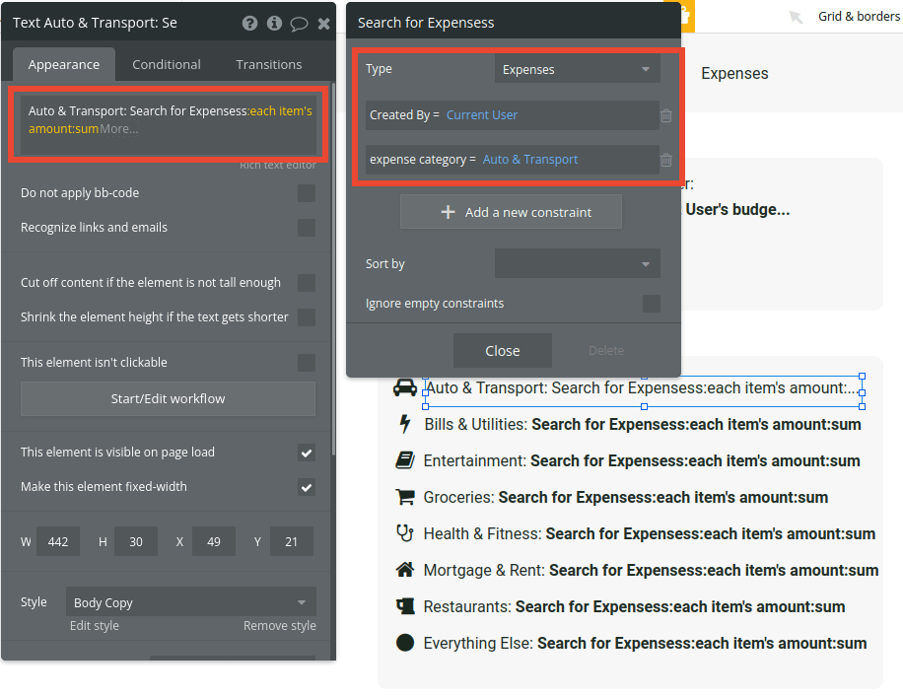Delete the Created By constraint via trash icon
This screenshot has height=698, width=903.
(x=665, y=116)
